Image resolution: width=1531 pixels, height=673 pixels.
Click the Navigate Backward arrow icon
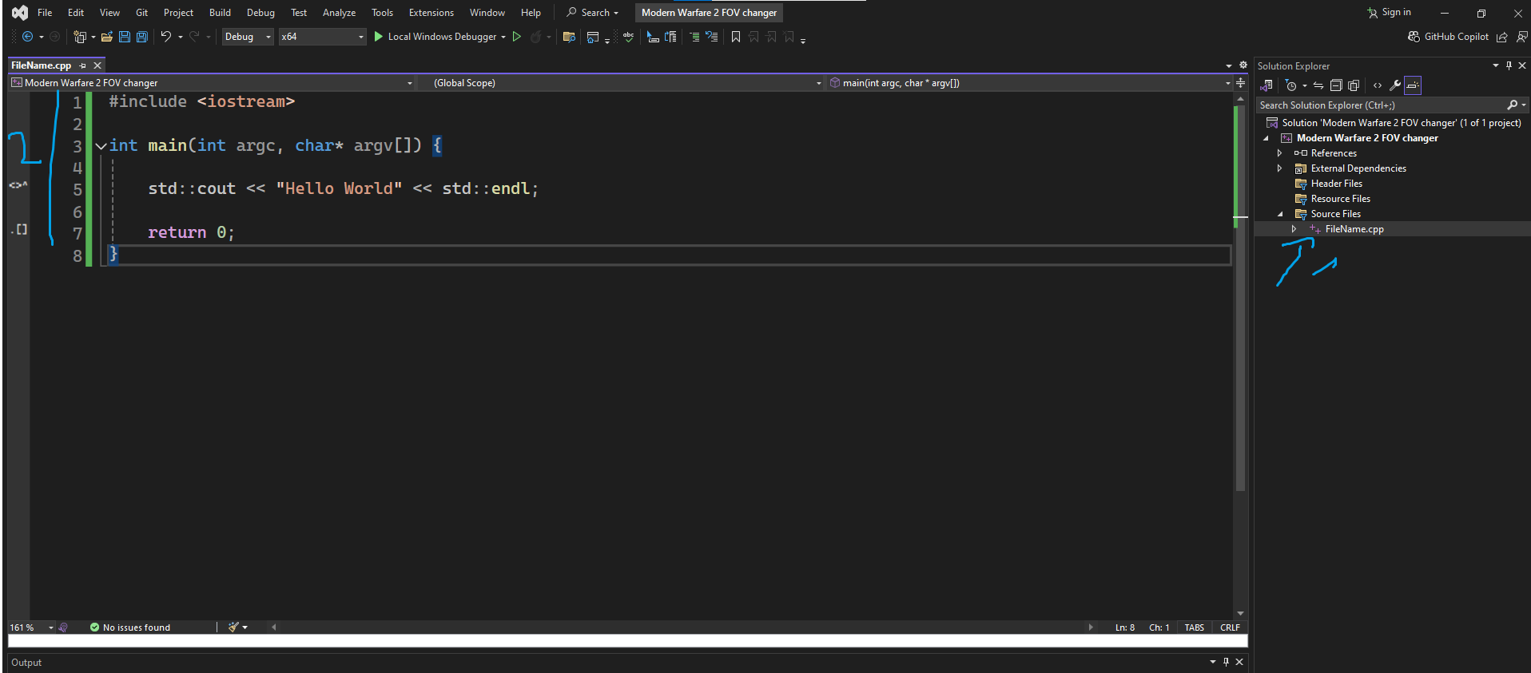(x=27, y=37)
